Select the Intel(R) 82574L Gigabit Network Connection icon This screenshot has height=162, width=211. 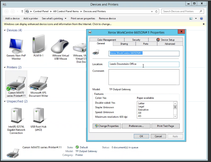click(x=16, y=116)
